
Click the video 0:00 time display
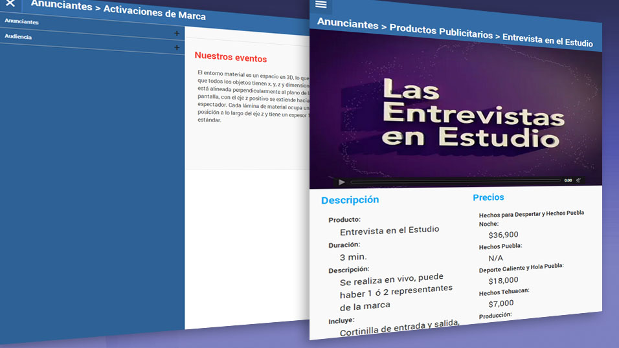coord(568,180)
